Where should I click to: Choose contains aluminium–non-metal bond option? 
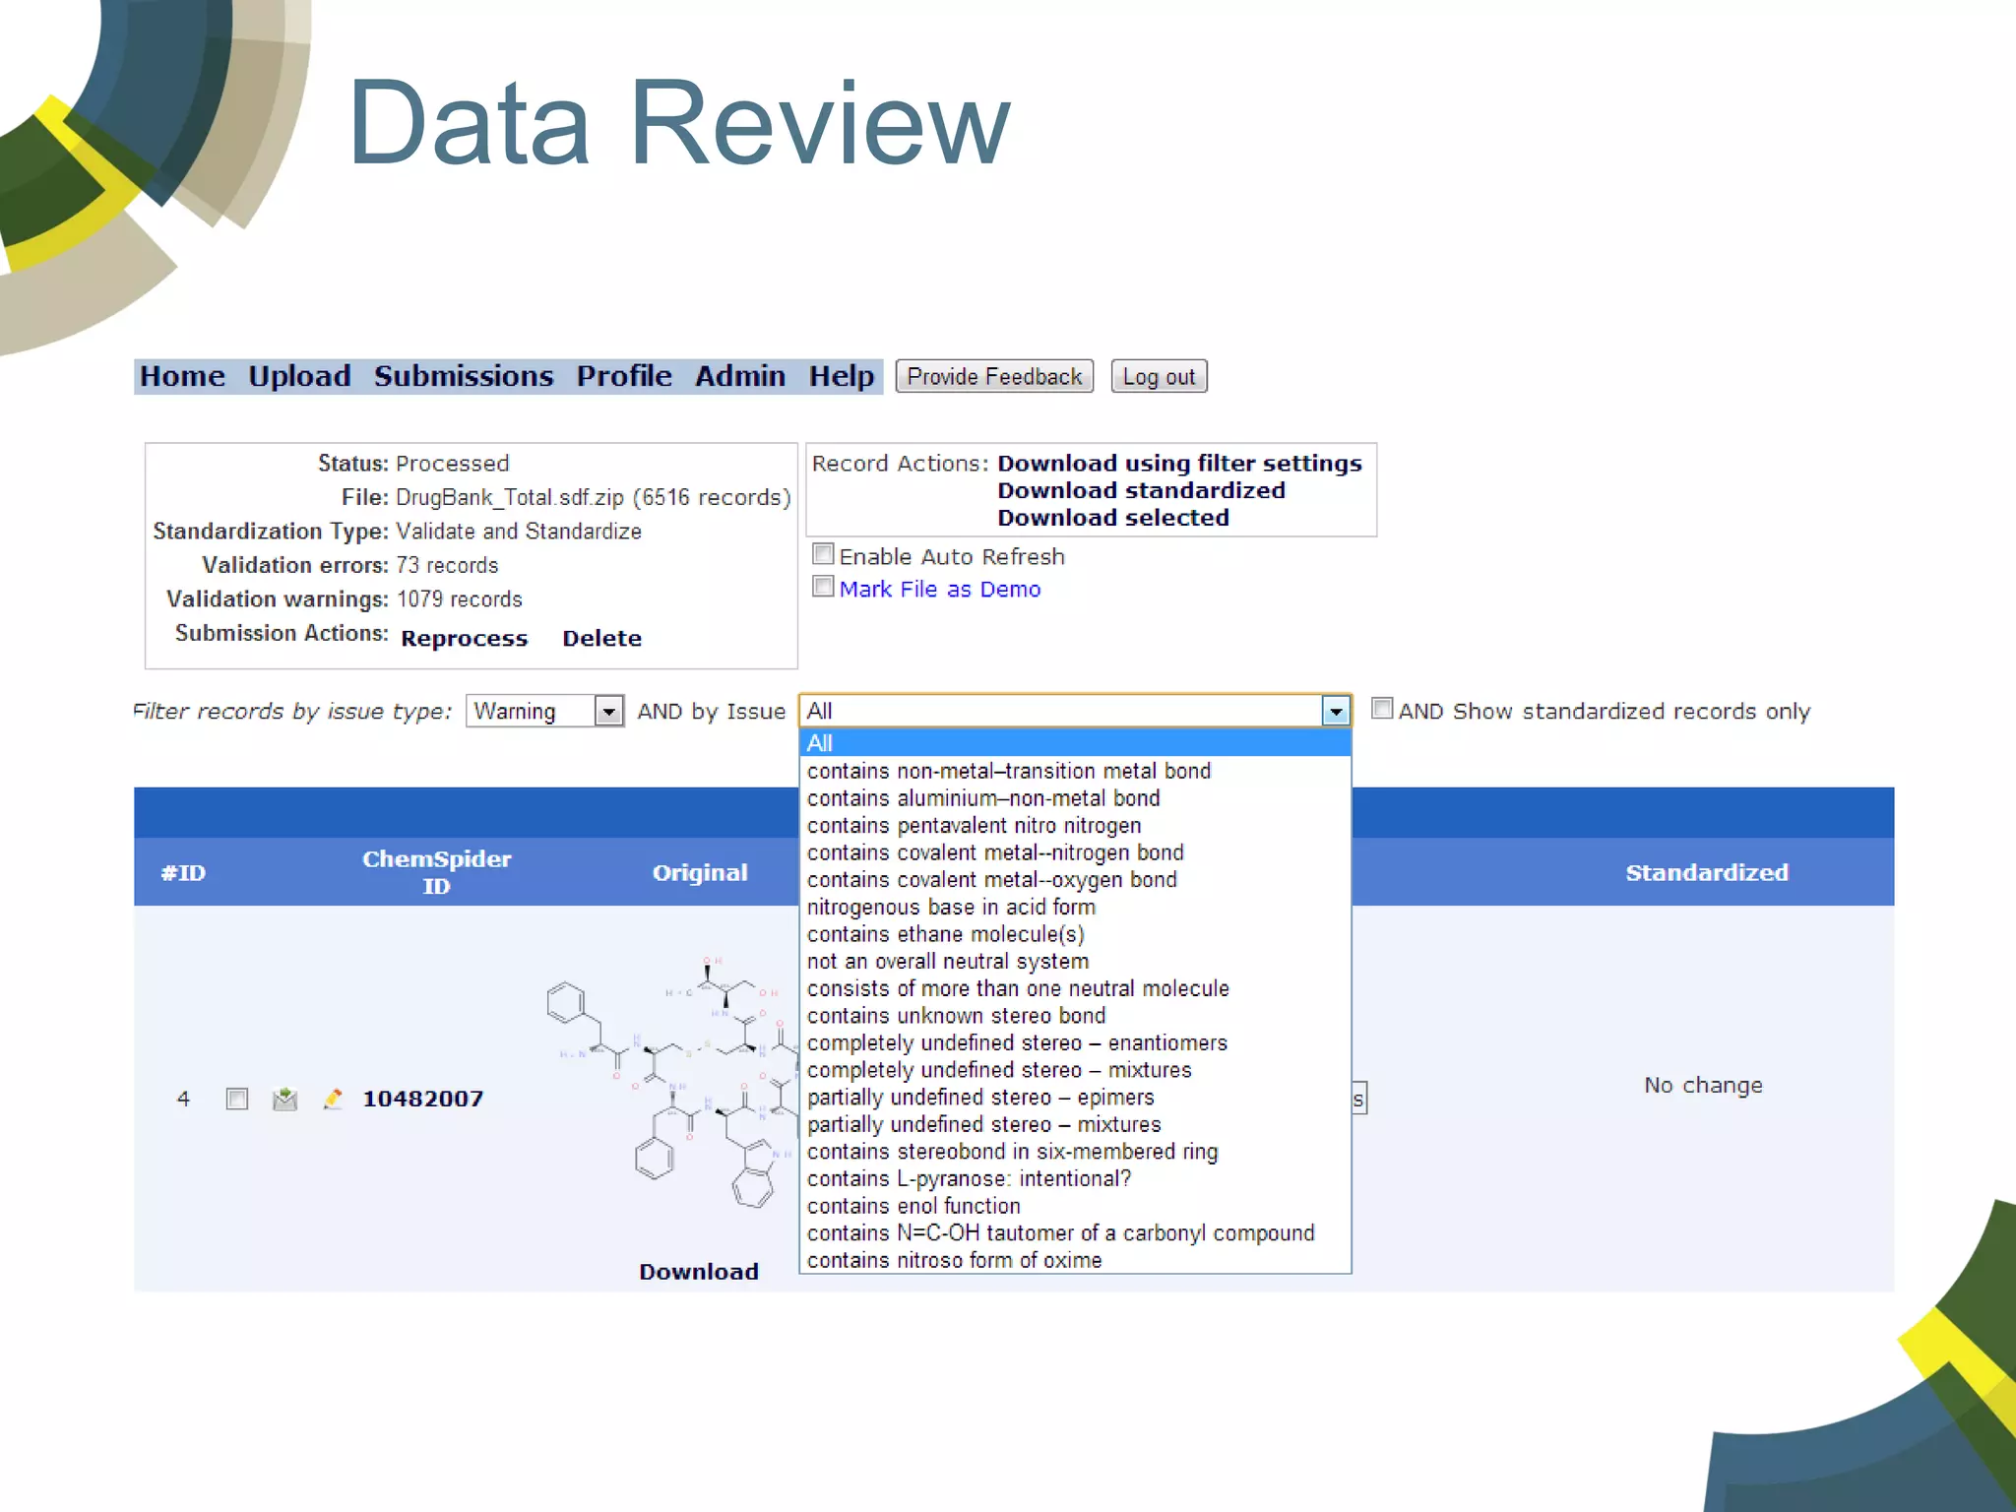click(x=1075, y=798)
